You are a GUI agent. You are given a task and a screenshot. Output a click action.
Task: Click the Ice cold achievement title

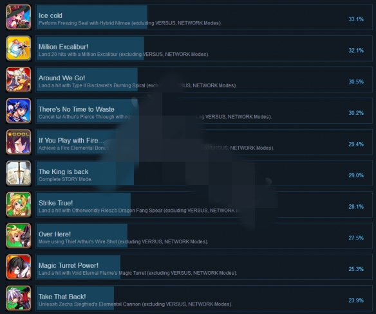click(x=50, y=15)
